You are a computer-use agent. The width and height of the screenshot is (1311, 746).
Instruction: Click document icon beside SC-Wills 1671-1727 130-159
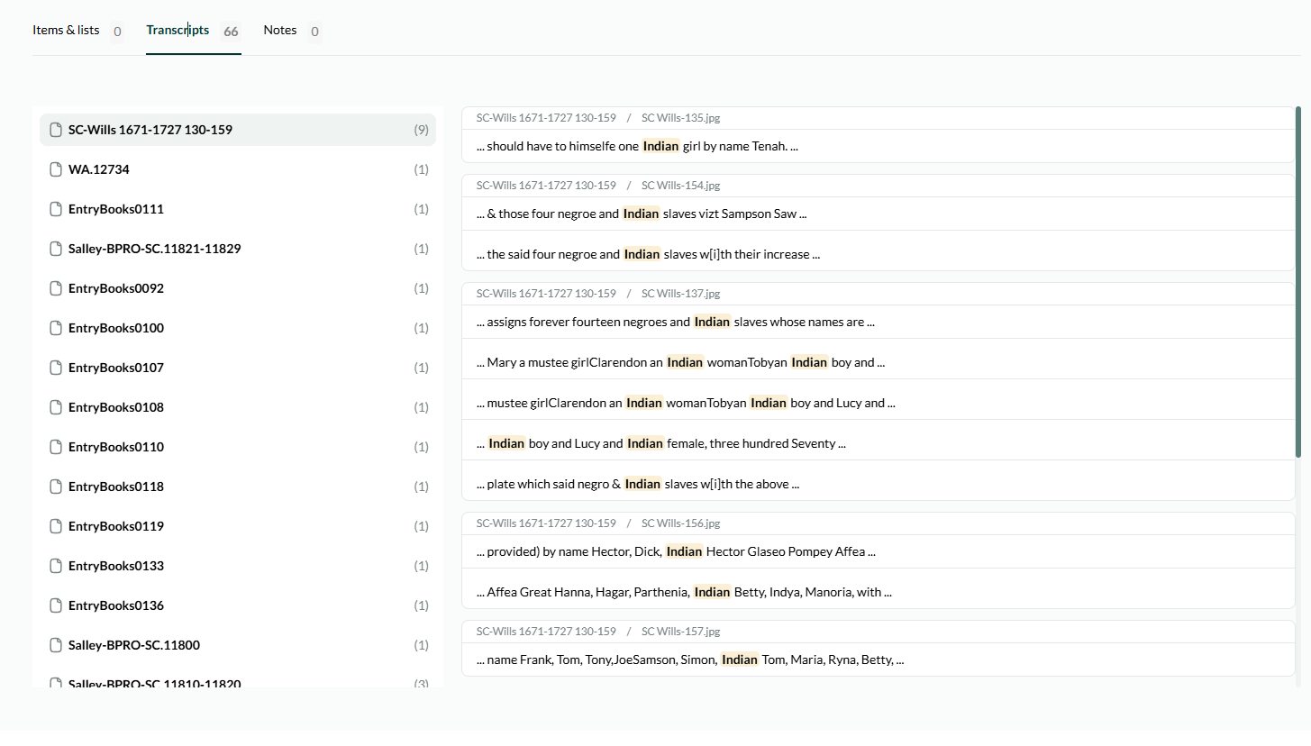click(x=56, y=130)
